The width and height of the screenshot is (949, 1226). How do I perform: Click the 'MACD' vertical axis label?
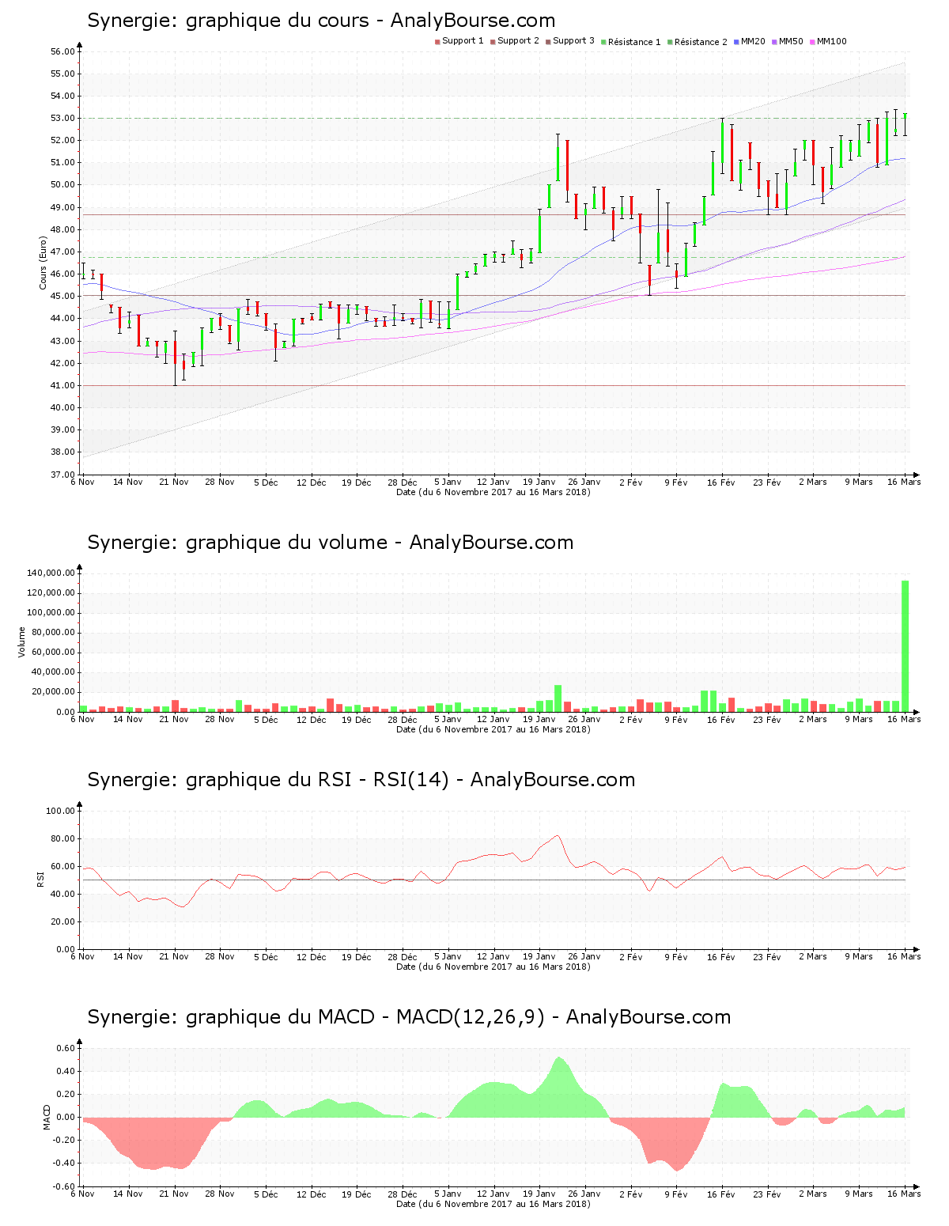tap(47, 1117)
